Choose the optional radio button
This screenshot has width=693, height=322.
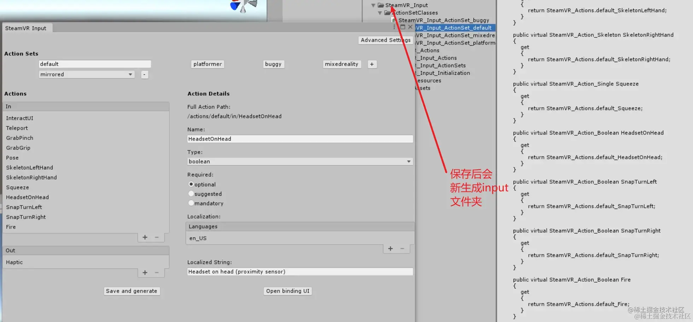[191, 184]
